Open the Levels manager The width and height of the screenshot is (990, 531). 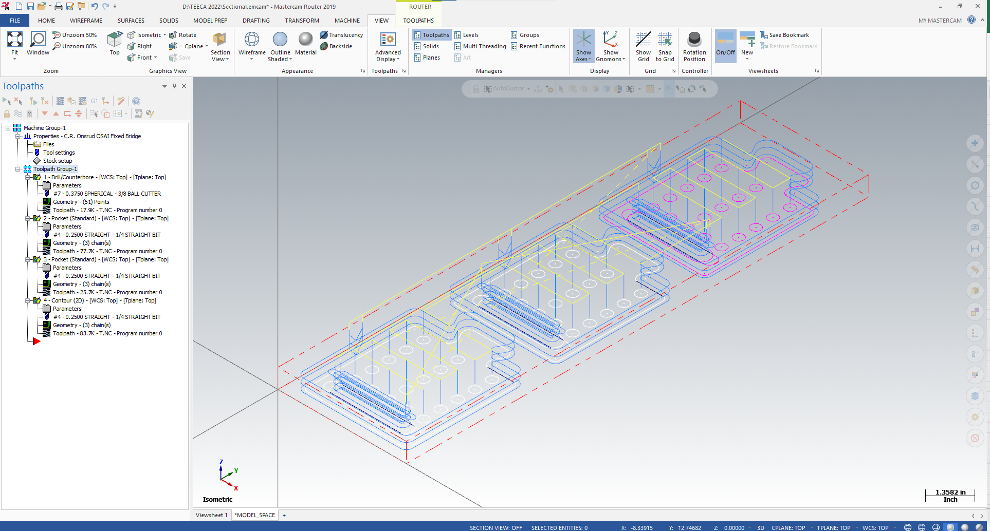point(467,35)
